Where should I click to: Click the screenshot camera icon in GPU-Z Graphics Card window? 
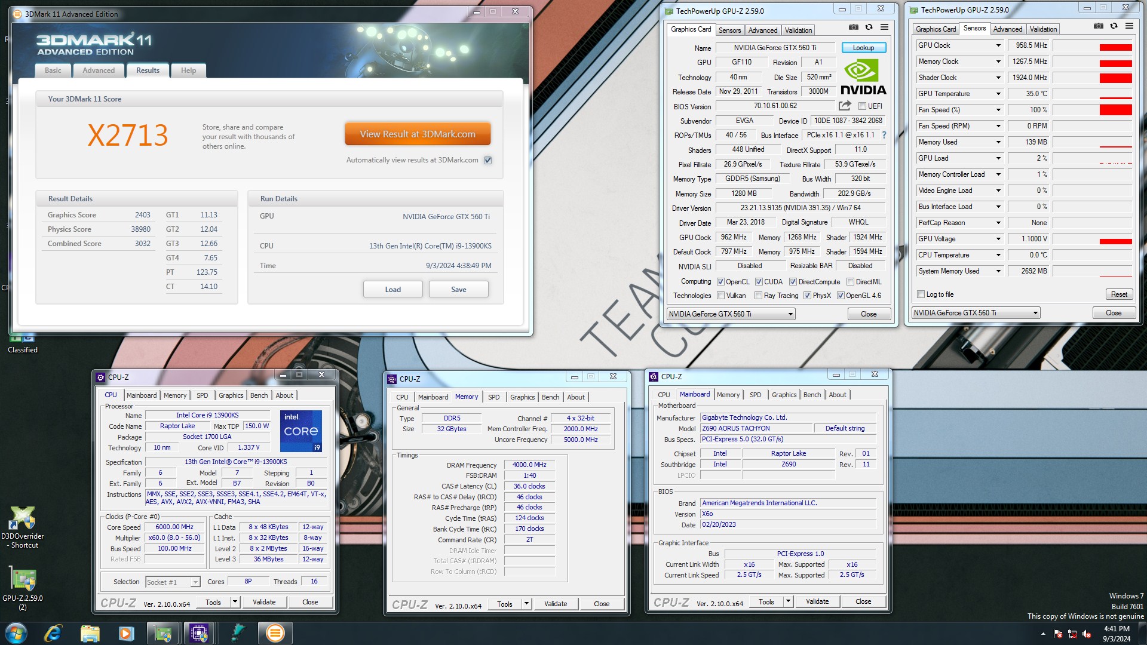[x=854, y=27]
